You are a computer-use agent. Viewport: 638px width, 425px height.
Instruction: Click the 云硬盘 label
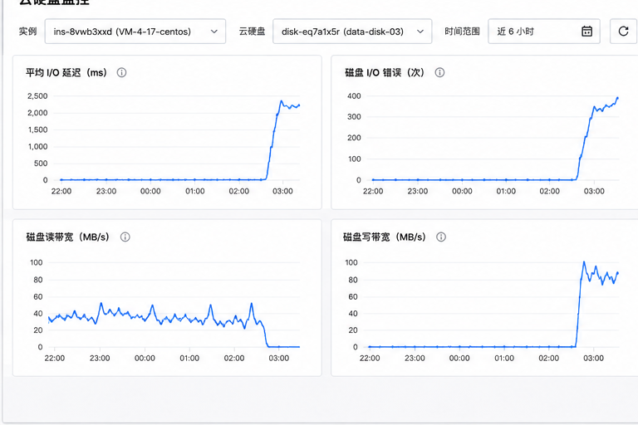[252, 32]
